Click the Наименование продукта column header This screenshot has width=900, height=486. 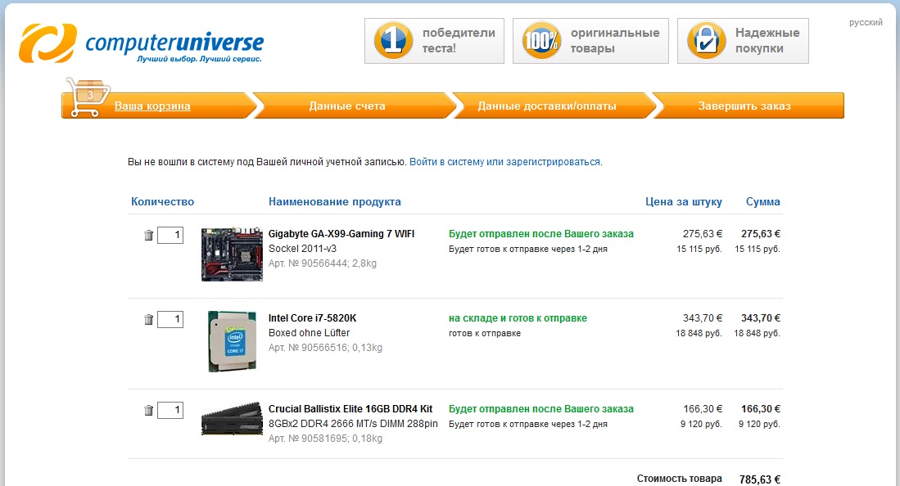click(335, 201)
